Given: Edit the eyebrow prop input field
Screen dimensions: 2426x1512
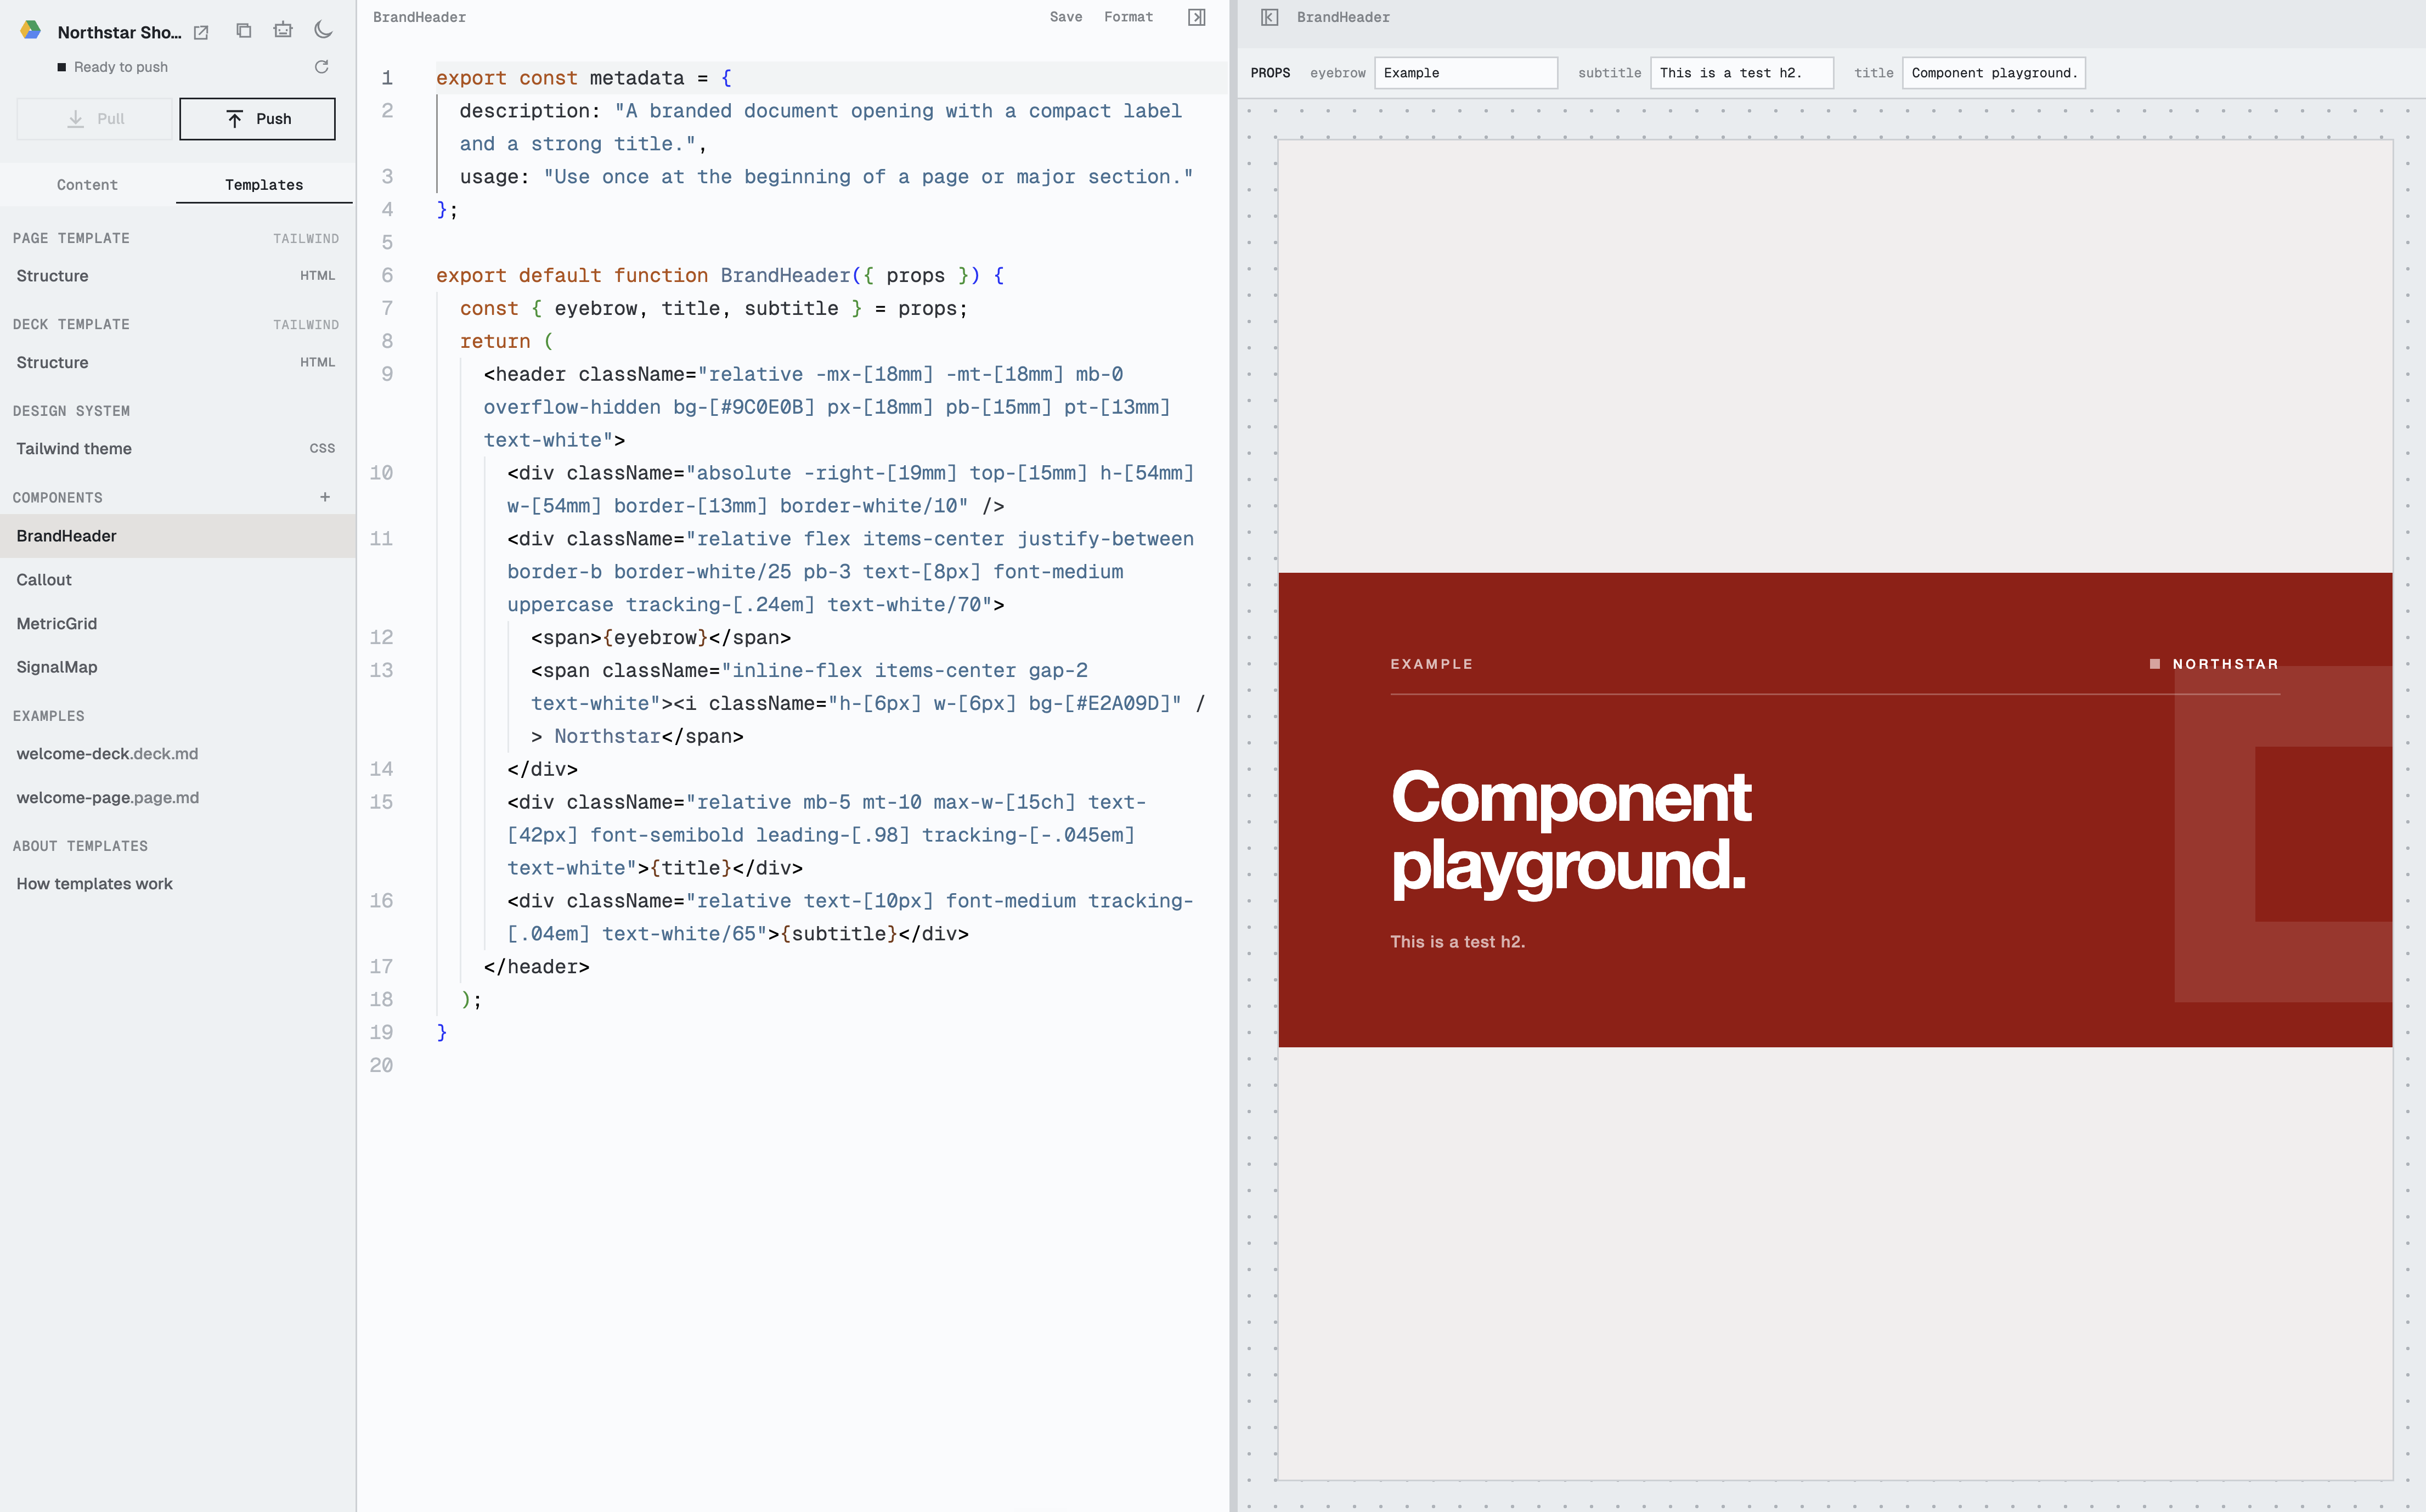Looking at the screenshot, I should pyautogui.click(x=1466, y=73).
